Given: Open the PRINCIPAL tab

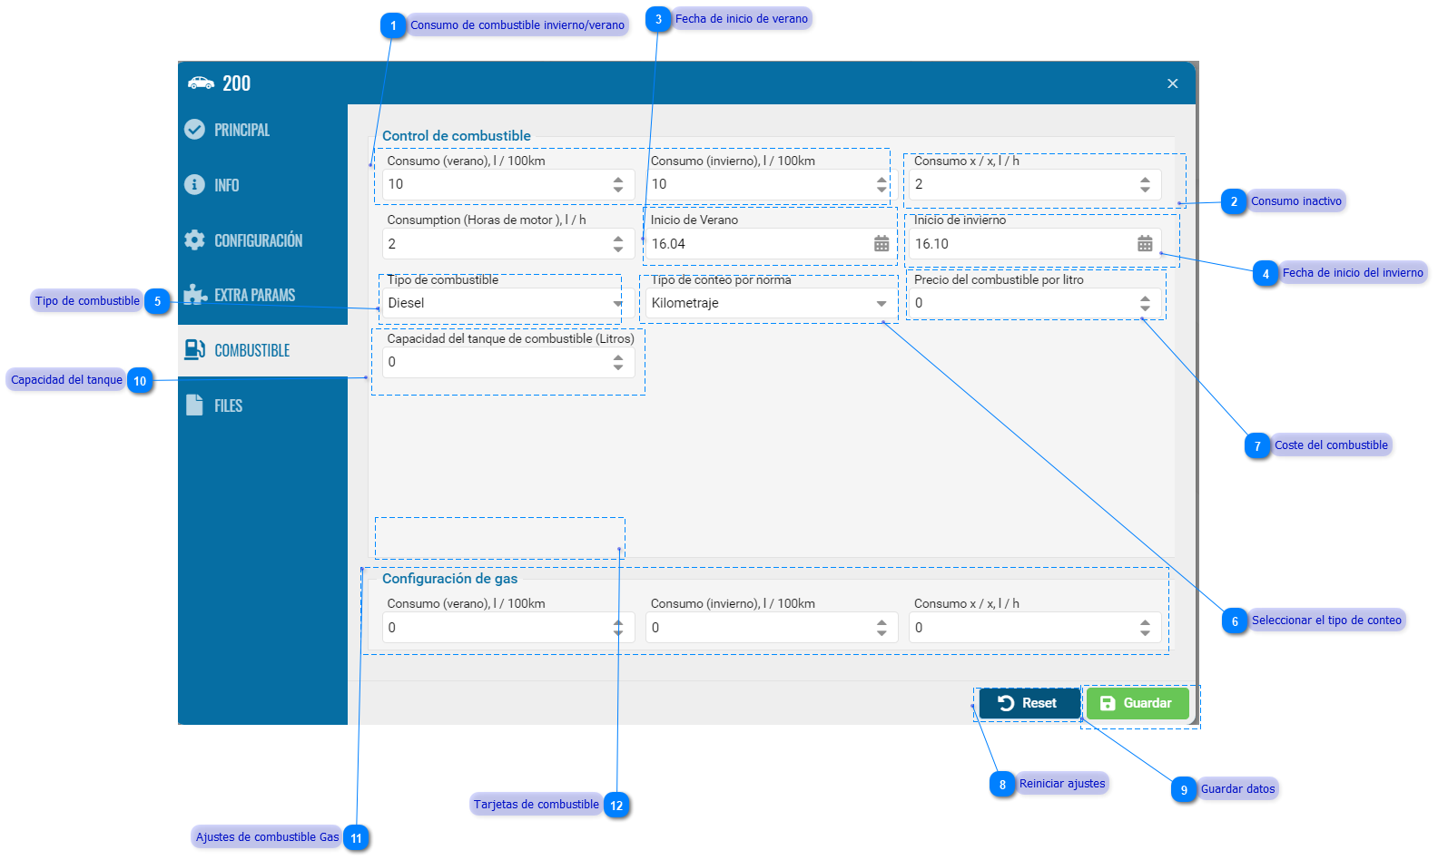Looking at the screenshot, I should pyautogui.click(x=262, y=130).
